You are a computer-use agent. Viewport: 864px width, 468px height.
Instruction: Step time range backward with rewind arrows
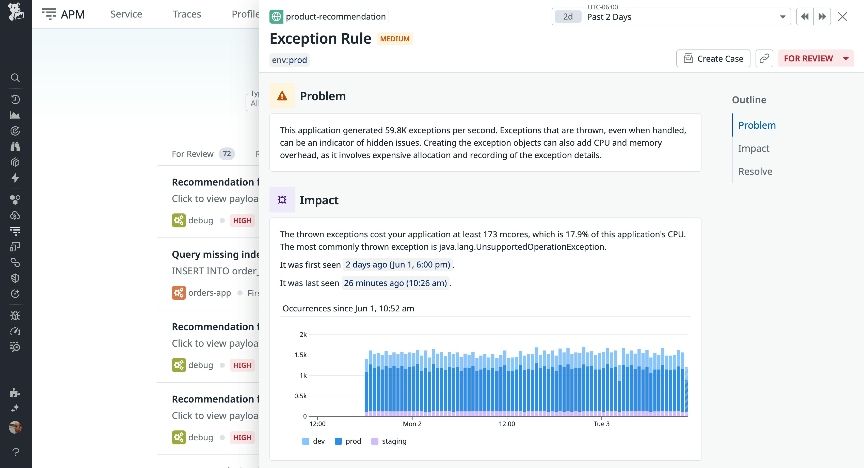805,17
